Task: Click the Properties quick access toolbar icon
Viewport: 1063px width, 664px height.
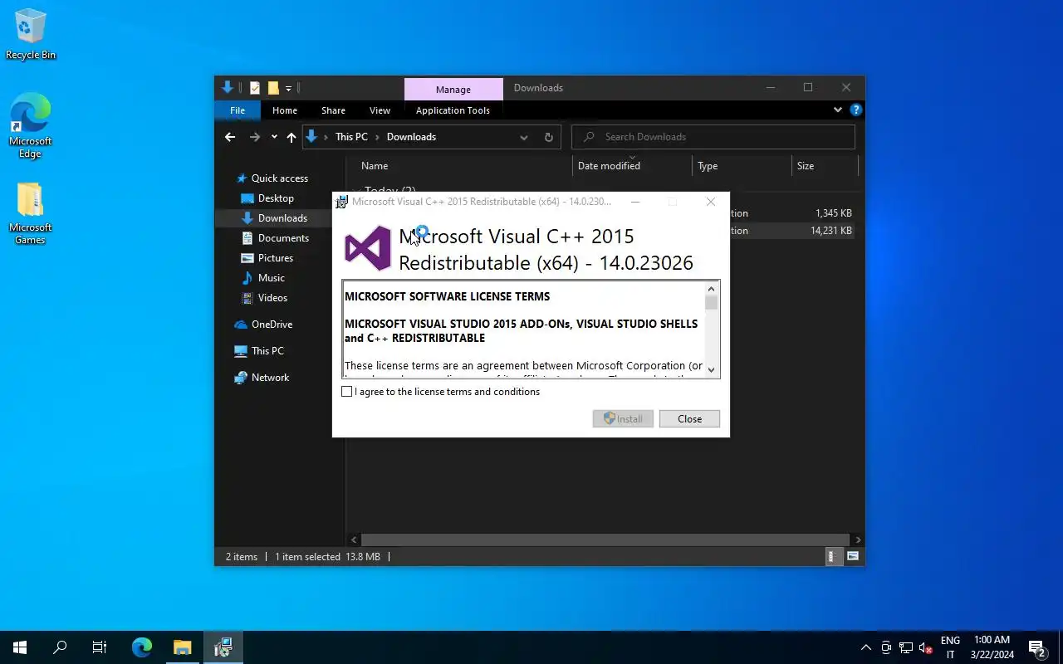Action: click(x=255, y=88)
